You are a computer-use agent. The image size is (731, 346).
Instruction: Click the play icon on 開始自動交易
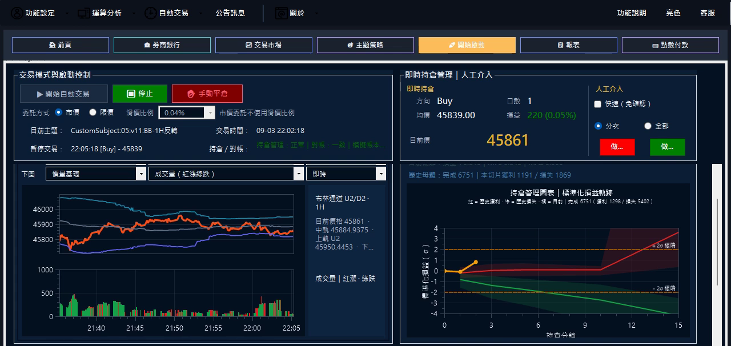point(40,94)
